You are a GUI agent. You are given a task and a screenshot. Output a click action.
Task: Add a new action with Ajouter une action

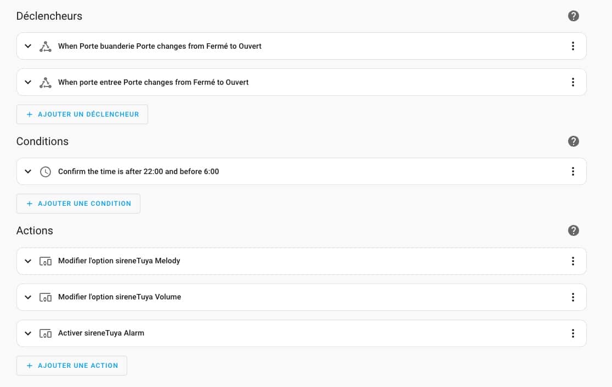click(x=72, y=366)
